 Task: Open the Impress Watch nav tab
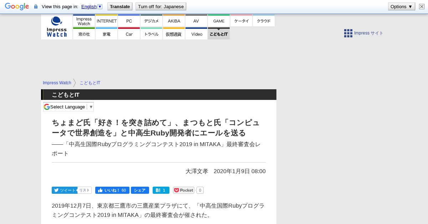84,21
